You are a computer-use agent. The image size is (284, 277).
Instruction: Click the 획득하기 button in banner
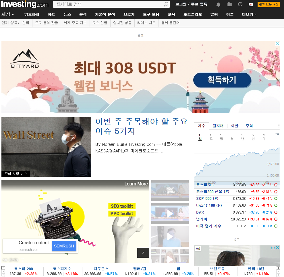point(222,80)
